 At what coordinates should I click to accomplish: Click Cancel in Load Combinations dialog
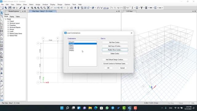(x=123, y=68)
